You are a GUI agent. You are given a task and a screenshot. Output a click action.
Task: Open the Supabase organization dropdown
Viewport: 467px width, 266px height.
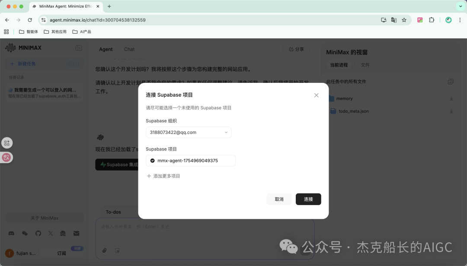tap(189, 133)
